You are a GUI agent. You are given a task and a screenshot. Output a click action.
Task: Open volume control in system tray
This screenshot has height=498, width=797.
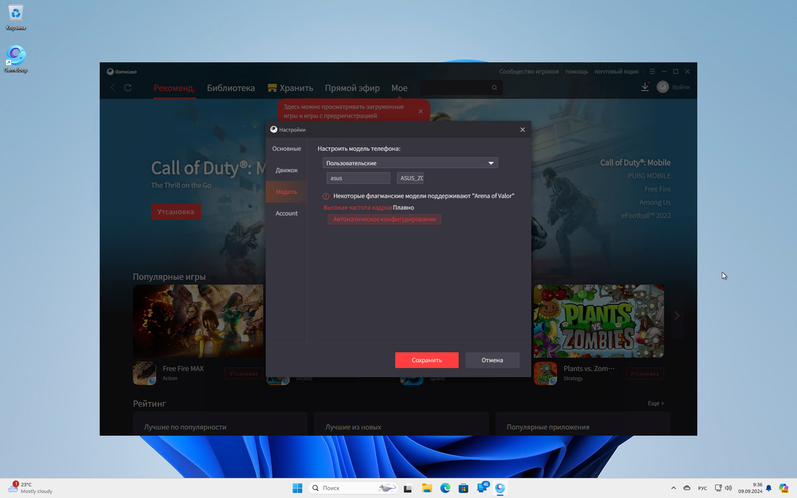pyautogui.click(x=728, y=488)
